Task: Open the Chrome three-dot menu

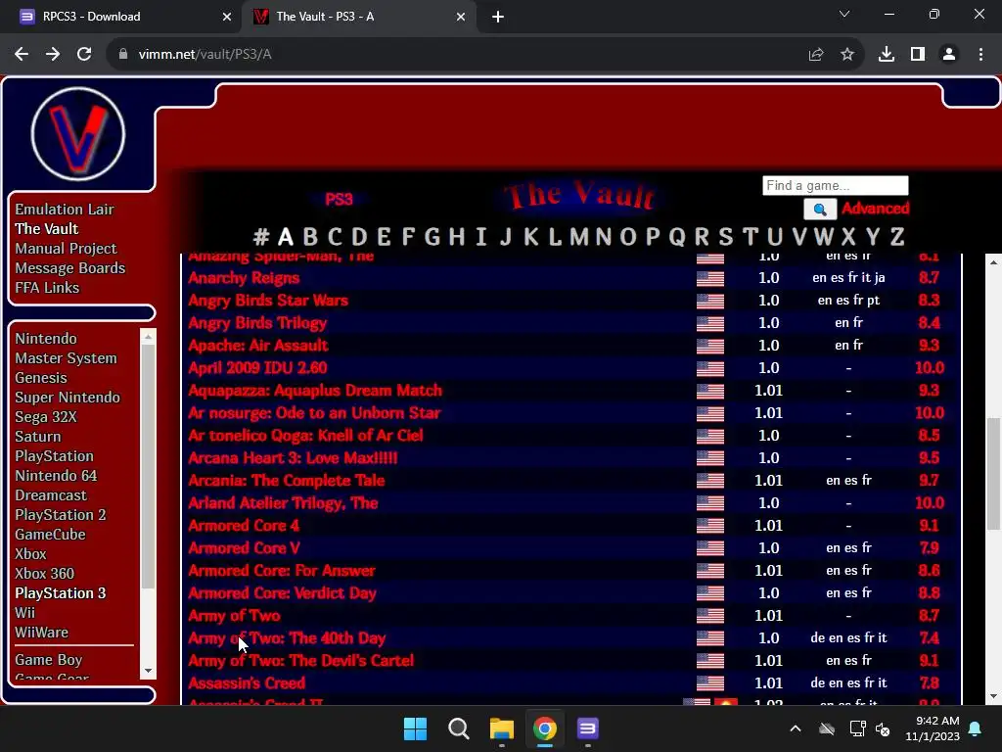Action: click(980, 55)
